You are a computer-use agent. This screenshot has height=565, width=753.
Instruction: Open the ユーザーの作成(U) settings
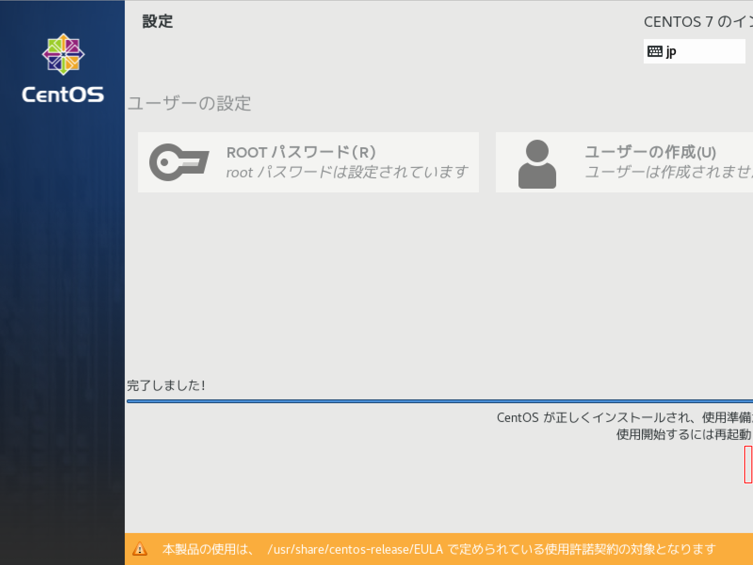tap(624, 162)
